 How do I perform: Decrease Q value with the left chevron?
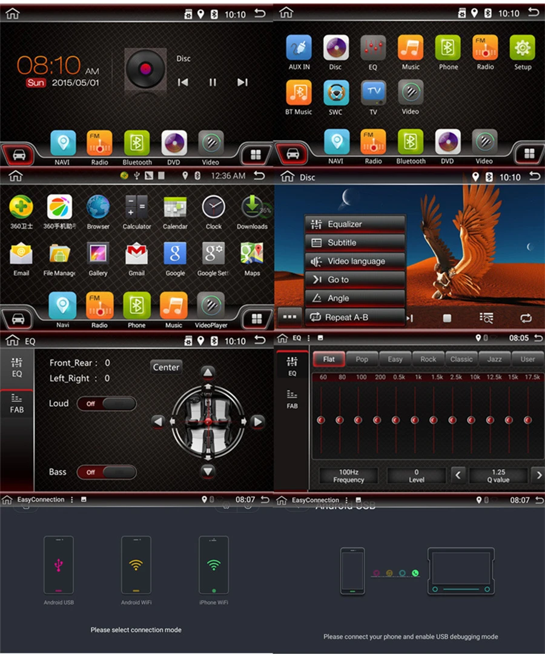[458, 475]
